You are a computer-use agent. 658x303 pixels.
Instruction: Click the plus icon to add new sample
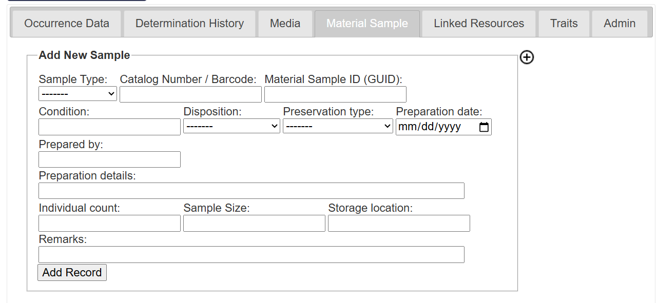pos(526,57)
